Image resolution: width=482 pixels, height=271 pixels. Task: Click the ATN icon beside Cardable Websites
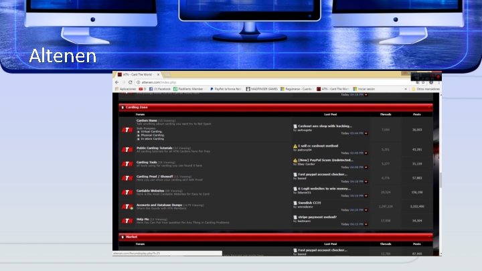point(127,192)
